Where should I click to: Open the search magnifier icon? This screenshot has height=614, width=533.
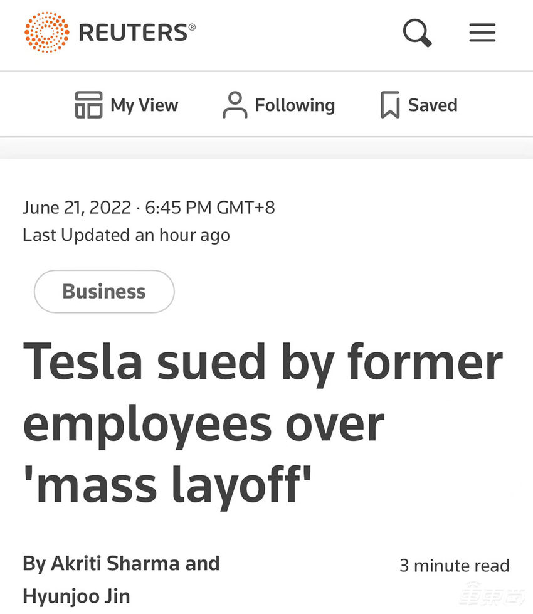pos(417,31)
